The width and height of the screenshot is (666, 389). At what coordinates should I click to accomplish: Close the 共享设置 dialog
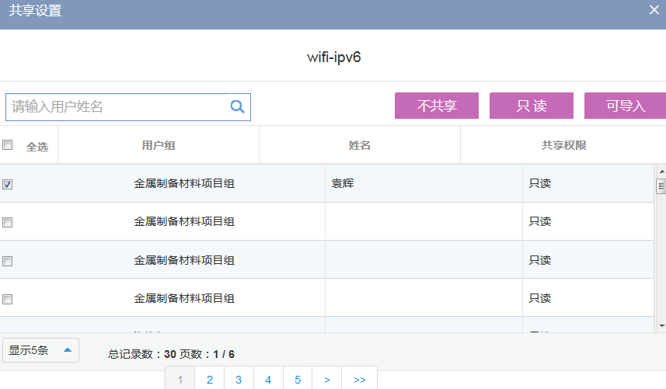click(x=654, y=10)
